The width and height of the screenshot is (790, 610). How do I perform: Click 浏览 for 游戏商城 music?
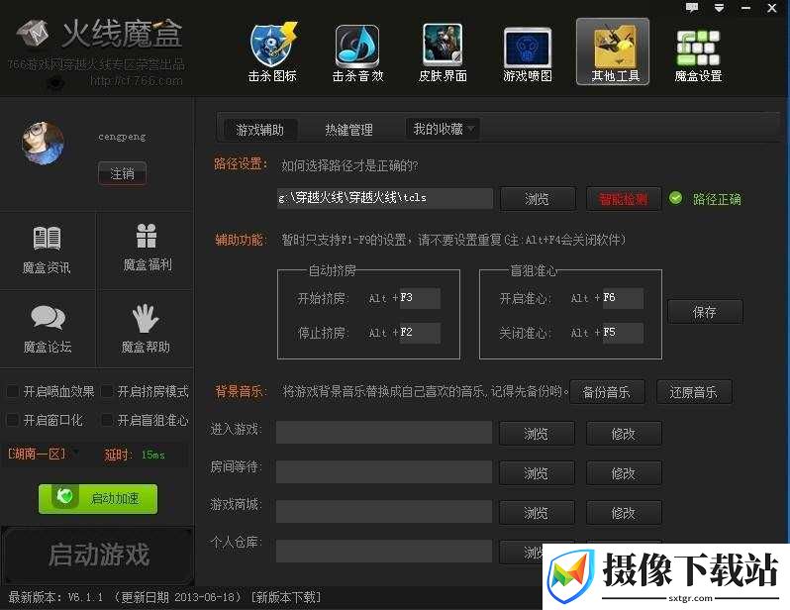point(537,513)
